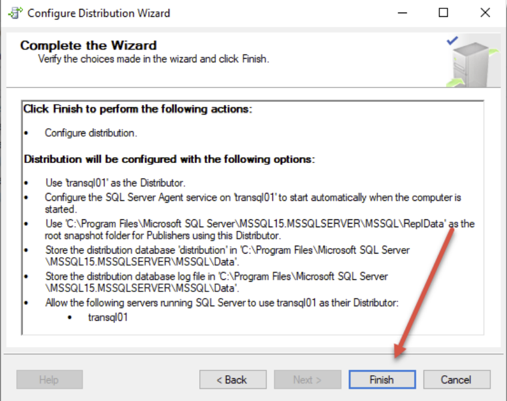Maximize the wizard window

tap(443, 13)
